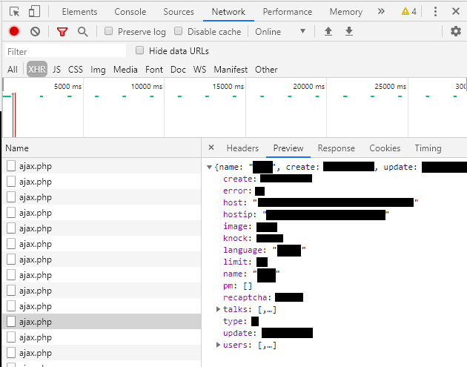Click the Filter text input
The image size is (467, 367).
click(65, 51)
